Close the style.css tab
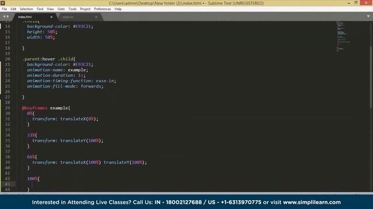 [96, 17]
